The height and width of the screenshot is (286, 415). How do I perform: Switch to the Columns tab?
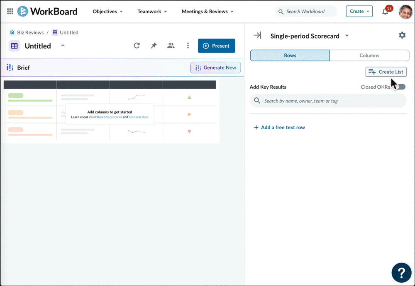coord(369,56)
